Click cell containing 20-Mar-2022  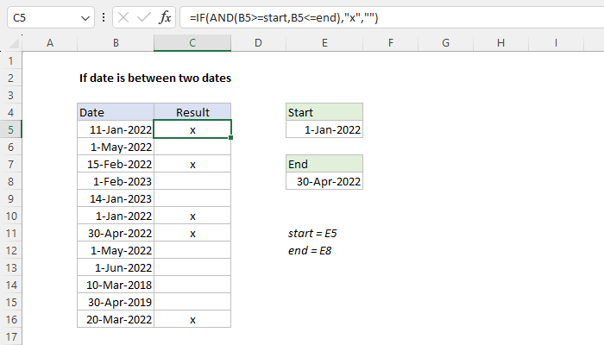point(116,319)
